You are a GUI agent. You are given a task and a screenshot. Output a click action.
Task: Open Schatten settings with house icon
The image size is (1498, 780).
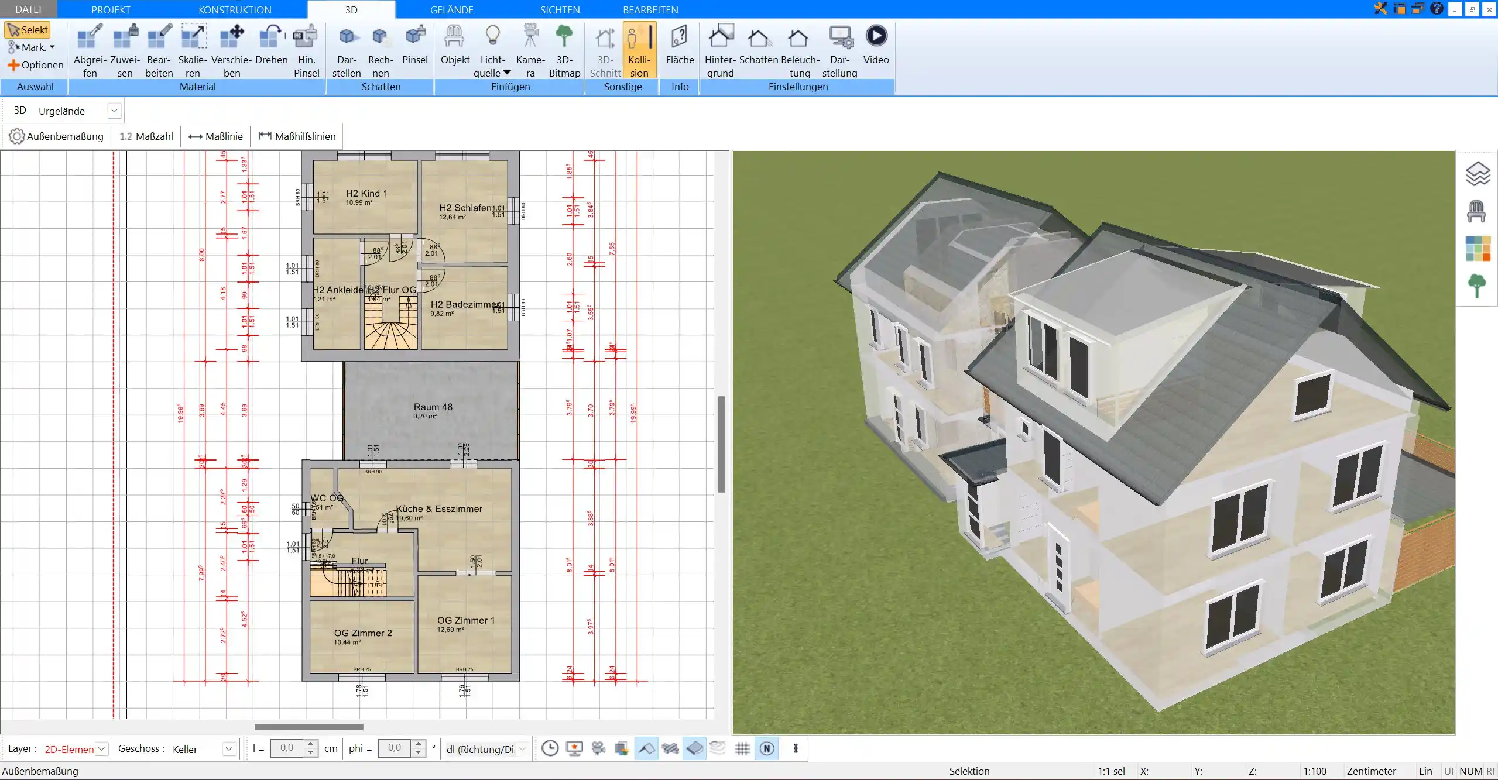(x=759, y=44)
